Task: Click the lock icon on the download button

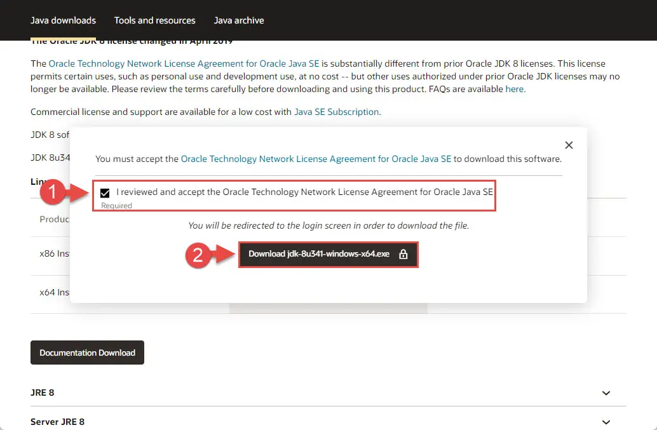Action: [x=403, y=255]
